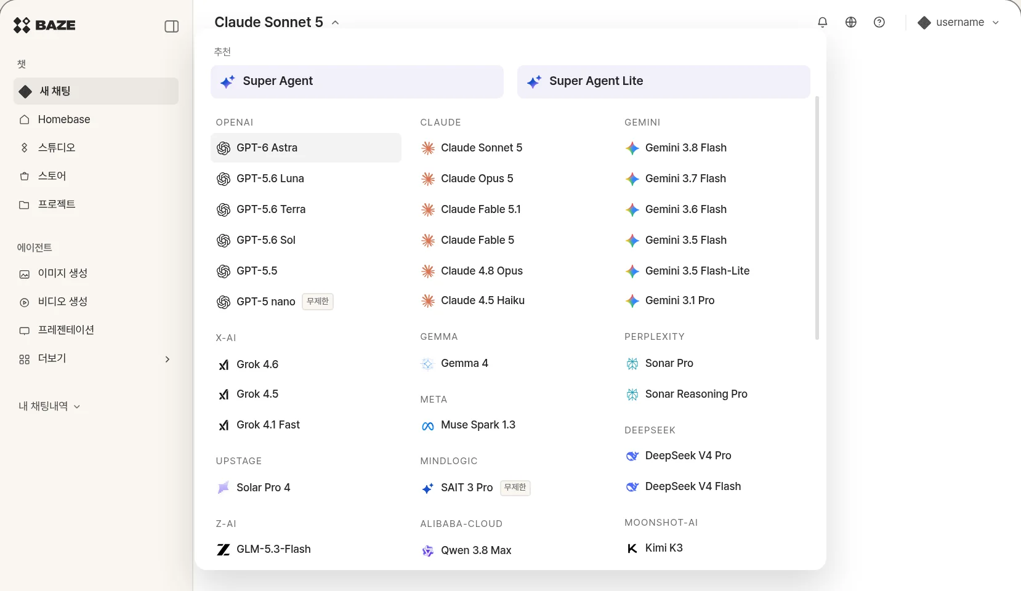Click the OpenAI logo beside GPT-6 Astra
1021x591 pixels.
click(x=224, y=148)
